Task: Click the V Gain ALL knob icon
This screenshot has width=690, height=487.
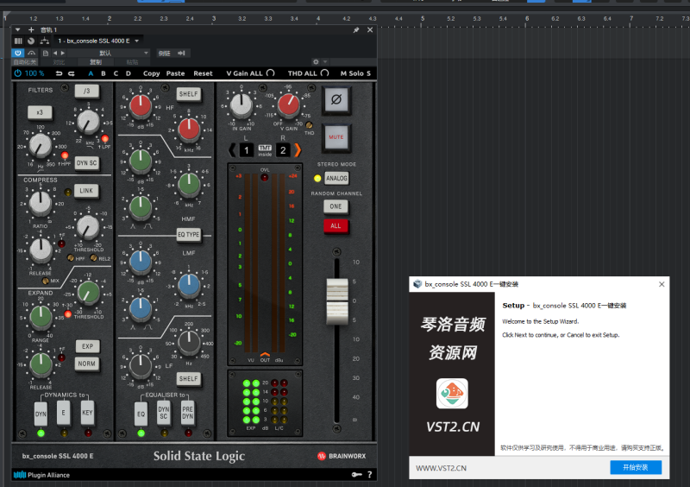Action: pyautogui.click(x=270, y=73)
